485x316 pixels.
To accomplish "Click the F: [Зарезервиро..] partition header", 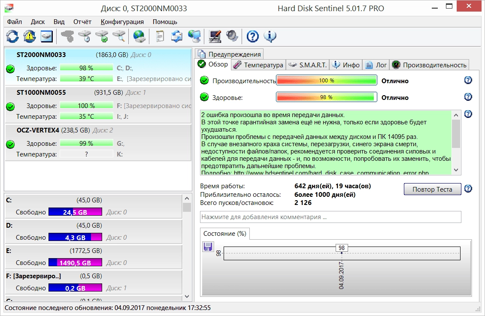I will (33, 276).
